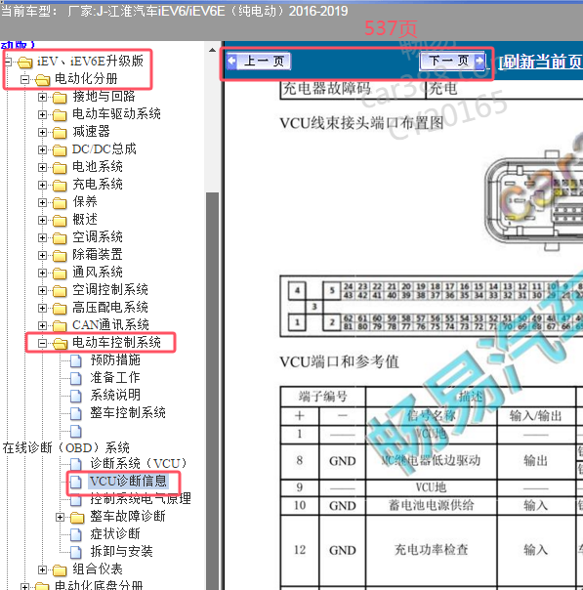Click the VCU connector layout diagram

[533, 200]
